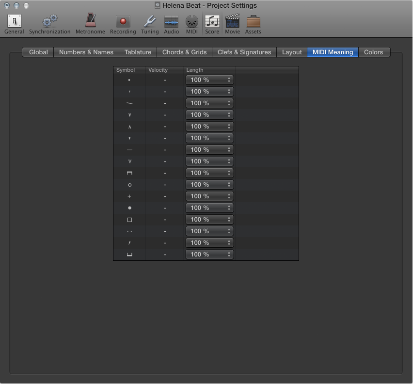Select the Chords & Grids tab
The width and height of the screenshot is (413, 384).
(184, 52)
